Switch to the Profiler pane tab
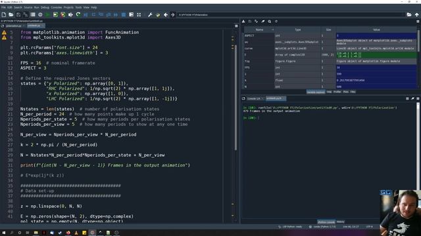This screenshot has width=421, height=236. (337, 92)
